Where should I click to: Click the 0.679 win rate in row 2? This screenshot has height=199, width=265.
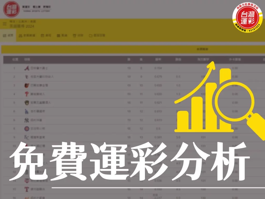pos(158,77)
